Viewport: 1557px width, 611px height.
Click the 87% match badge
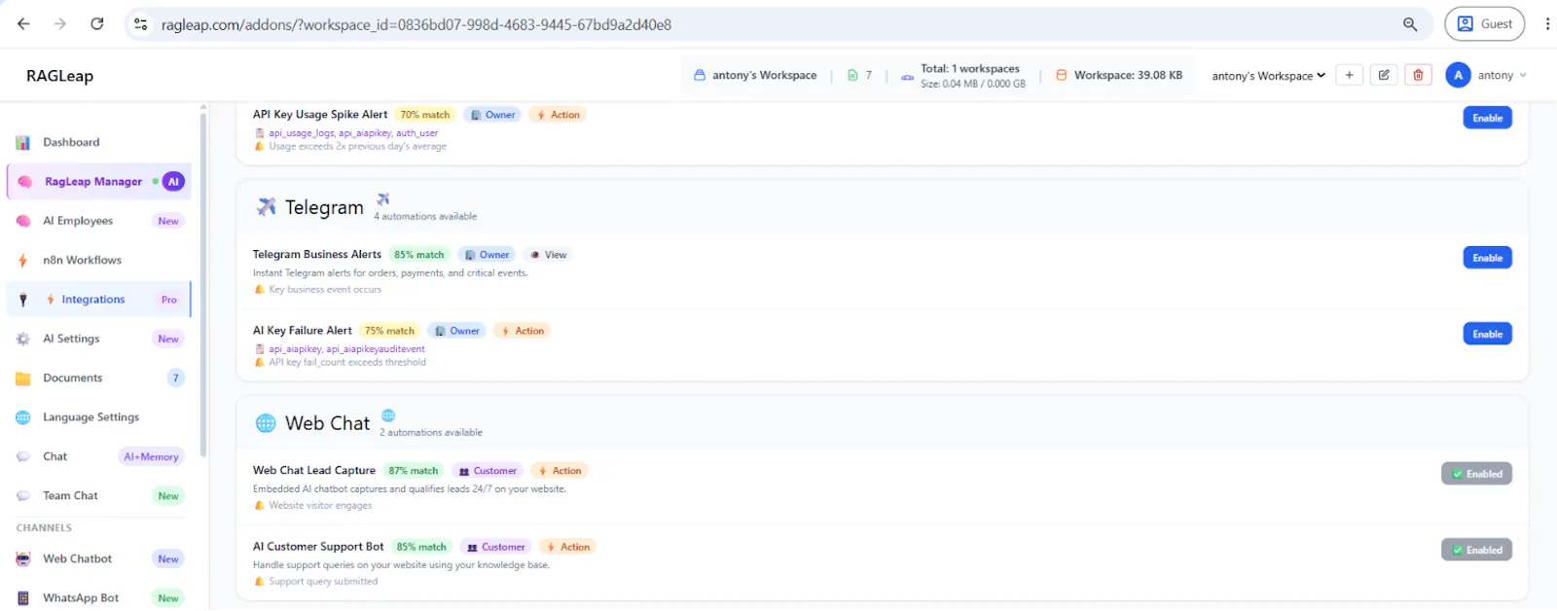tap(414, 471)
